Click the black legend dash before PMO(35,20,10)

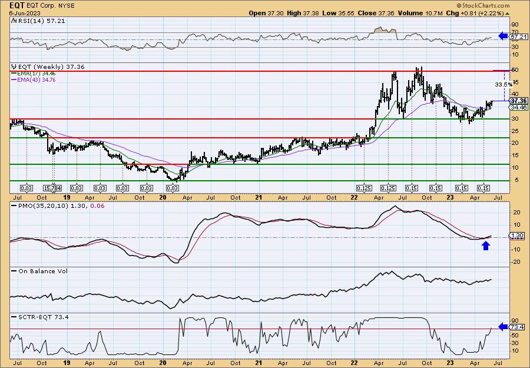tap(14, 206)
